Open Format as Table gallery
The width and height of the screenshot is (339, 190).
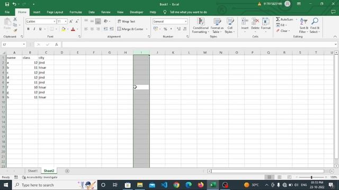tap(217, 25)
